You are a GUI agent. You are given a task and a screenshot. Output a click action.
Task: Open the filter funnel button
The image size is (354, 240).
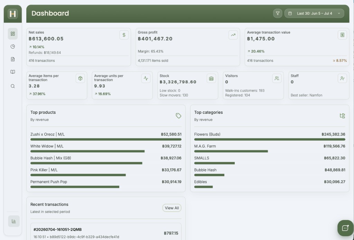click(x=278, y=13)
